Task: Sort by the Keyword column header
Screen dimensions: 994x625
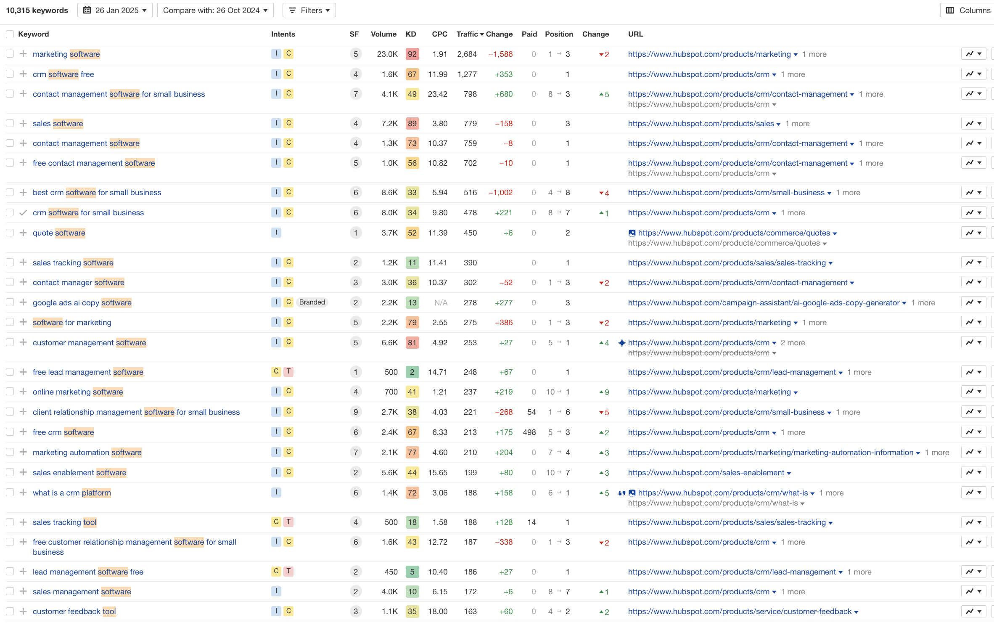Action: [x=34, y=34]
